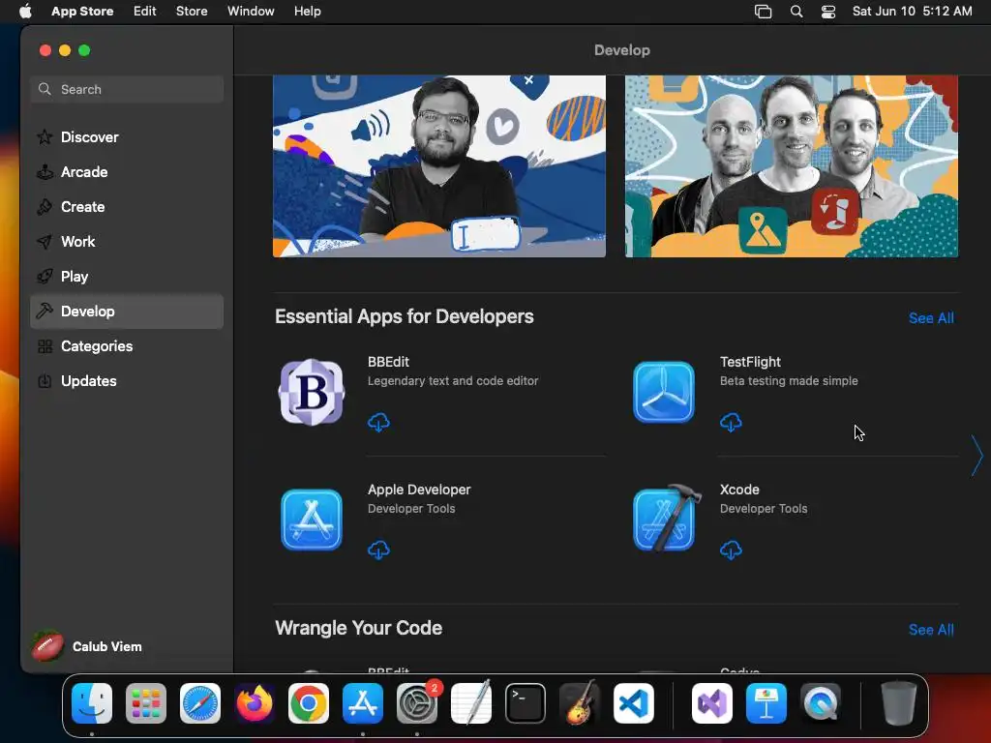Launch Google Chrome from the Dock
This screenshot has width=991, height=743.
click(309, 703)
